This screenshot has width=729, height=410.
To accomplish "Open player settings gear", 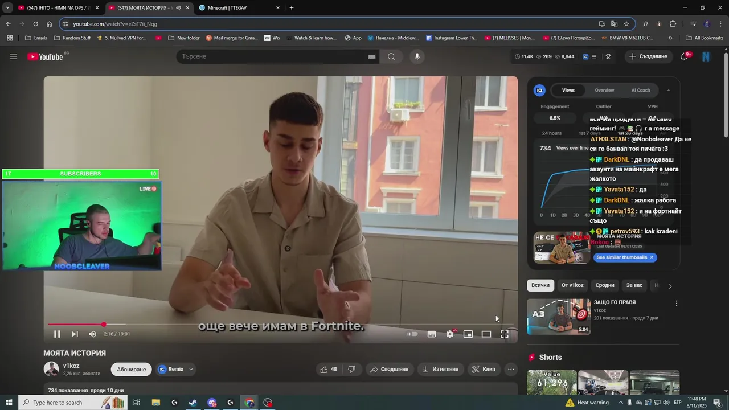I will tap(450, 334).
